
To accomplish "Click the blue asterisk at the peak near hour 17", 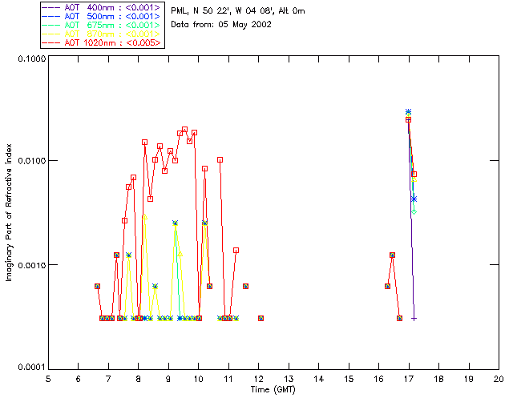I will (x=408, y=112).
